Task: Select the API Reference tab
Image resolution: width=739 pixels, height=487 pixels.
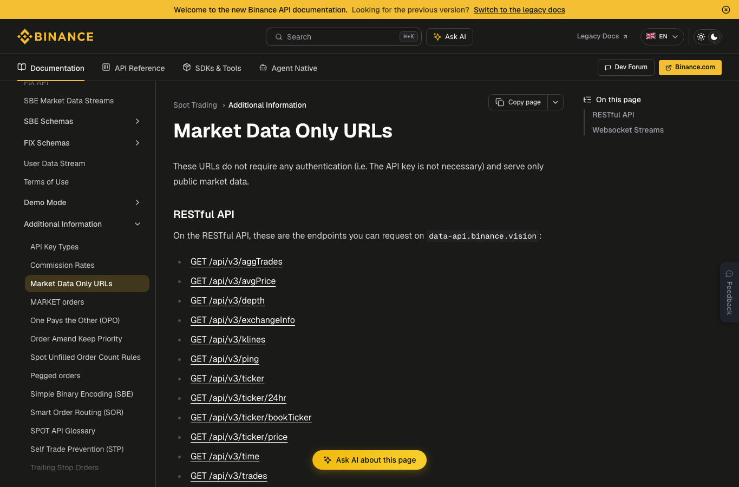Action: click(133, 68)
